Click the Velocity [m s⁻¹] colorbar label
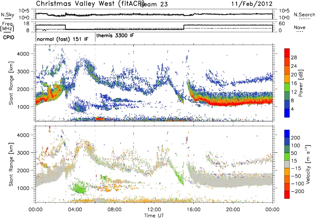315x218 pixels. click(x=308, y=164)
